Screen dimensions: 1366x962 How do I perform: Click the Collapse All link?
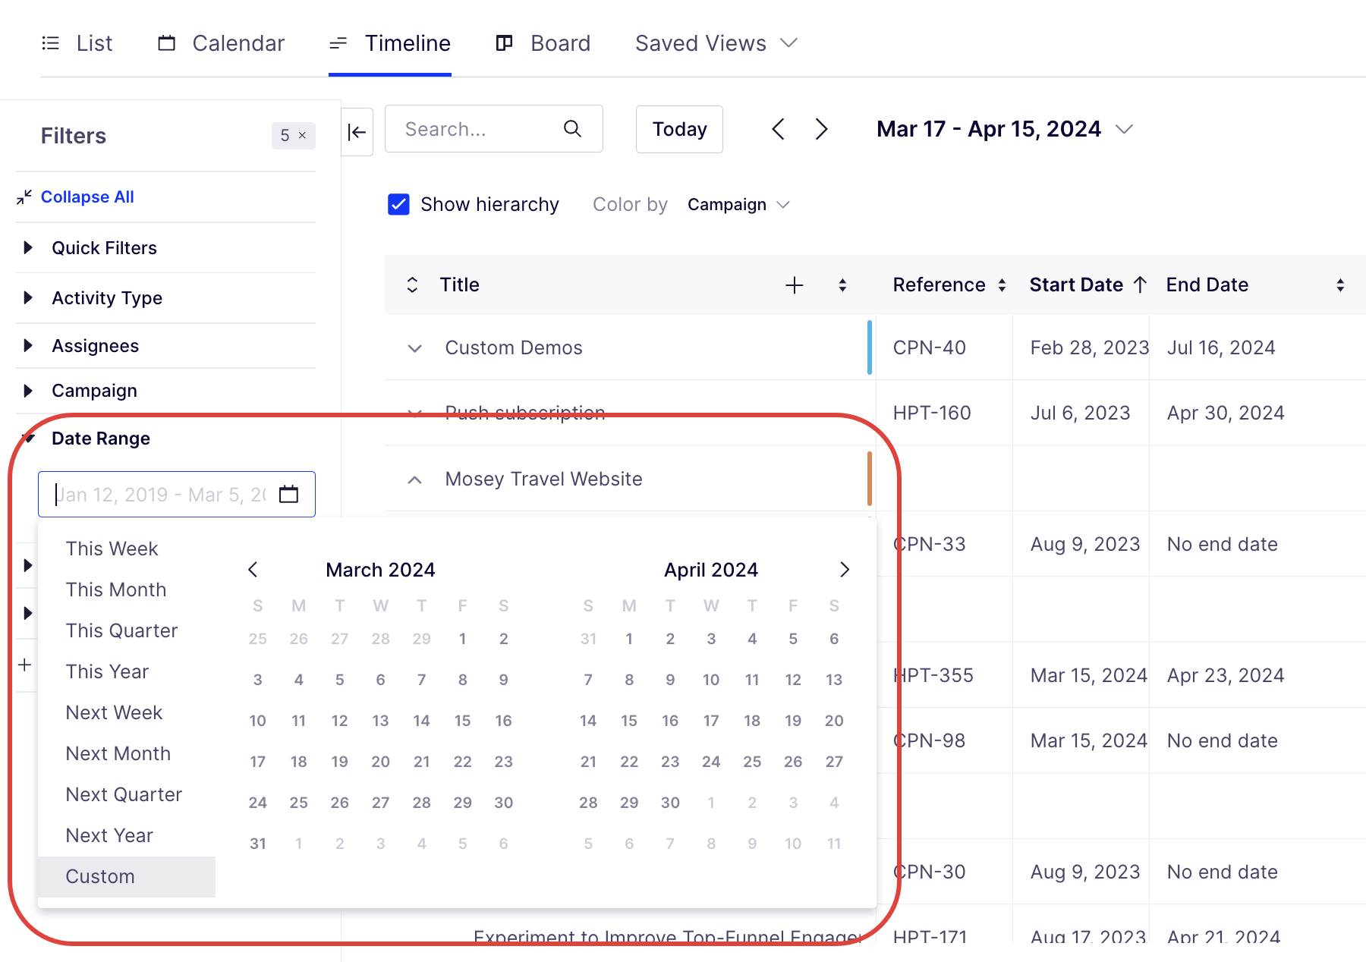pos(87,196)
